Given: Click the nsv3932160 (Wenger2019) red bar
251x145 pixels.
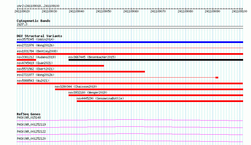Looking at the screenshot, I should pos(156,95).
